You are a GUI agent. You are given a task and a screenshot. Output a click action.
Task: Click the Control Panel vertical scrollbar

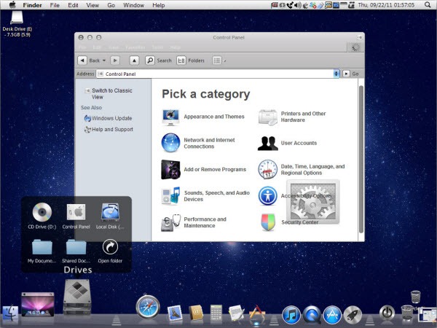361,160
